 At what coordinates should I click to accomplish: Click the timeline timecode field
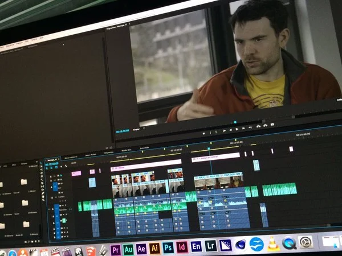(x=52, y=164)
